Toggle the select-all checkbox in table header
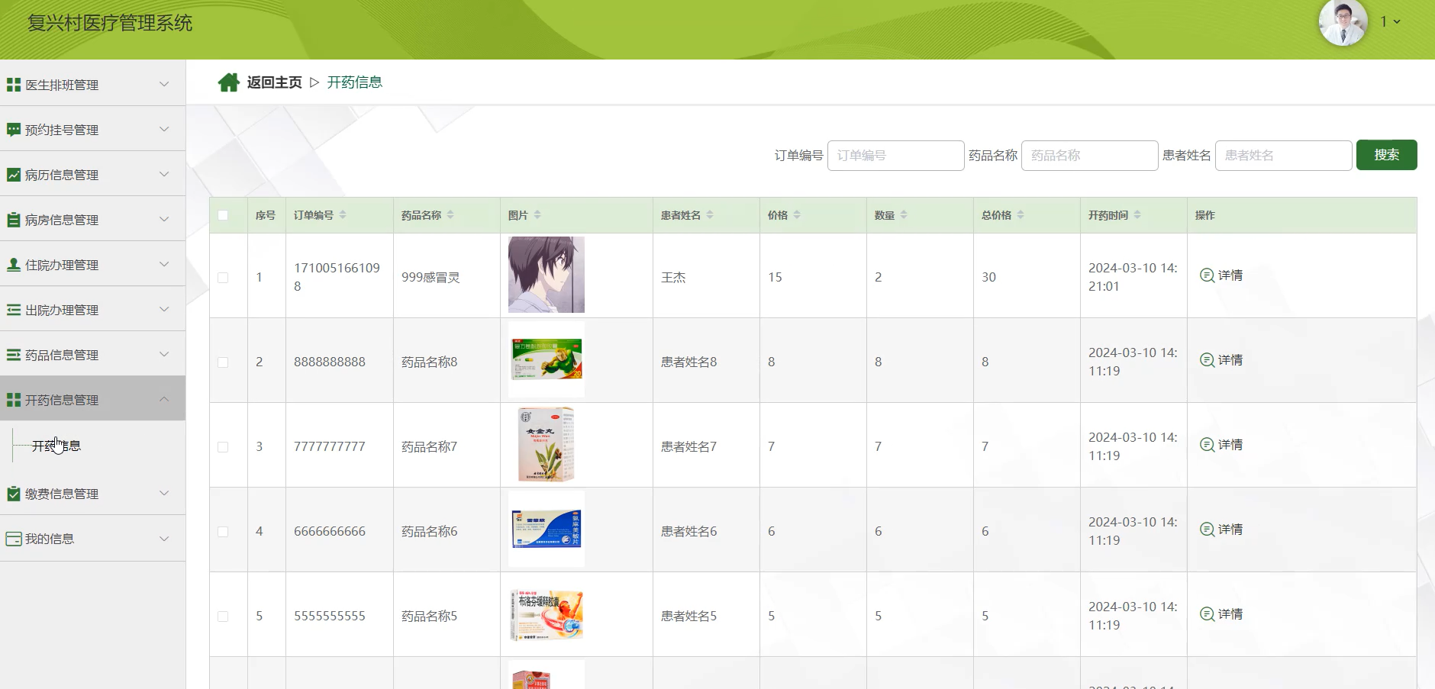Viewport: 1435px width, 689px height. 223,215
